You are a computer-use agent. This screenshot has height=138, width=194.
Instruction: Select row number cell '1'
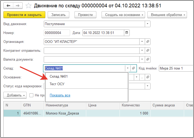click(12, 113)
